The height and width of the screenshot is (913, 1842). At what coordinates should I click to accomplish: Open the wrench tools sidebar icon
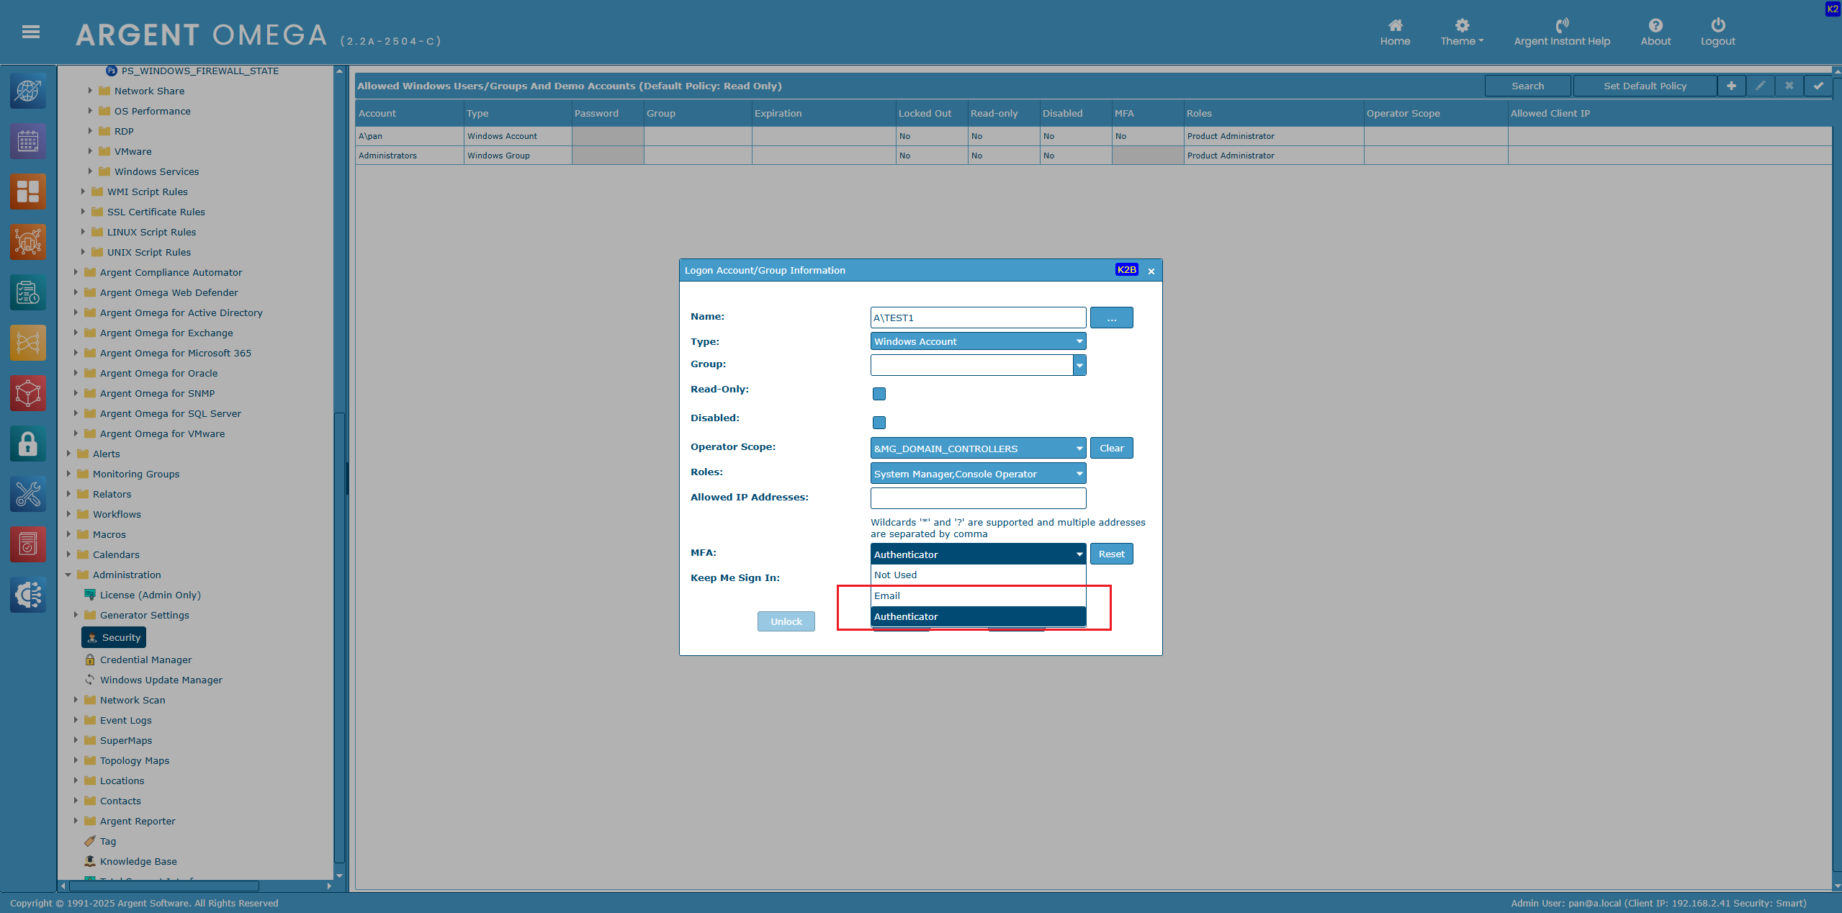pos(27,495)
